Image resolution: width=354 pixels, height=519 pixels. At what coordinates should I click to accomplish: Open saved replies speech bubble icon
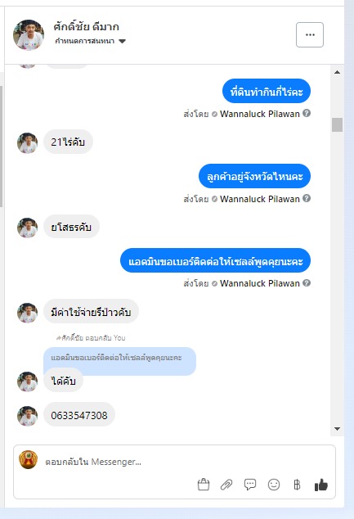[250, 485]
